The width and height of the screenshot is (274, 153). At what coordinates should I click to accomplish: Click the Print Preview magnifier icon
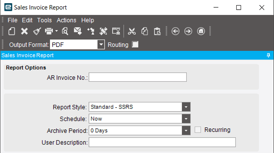coord(65,31)
